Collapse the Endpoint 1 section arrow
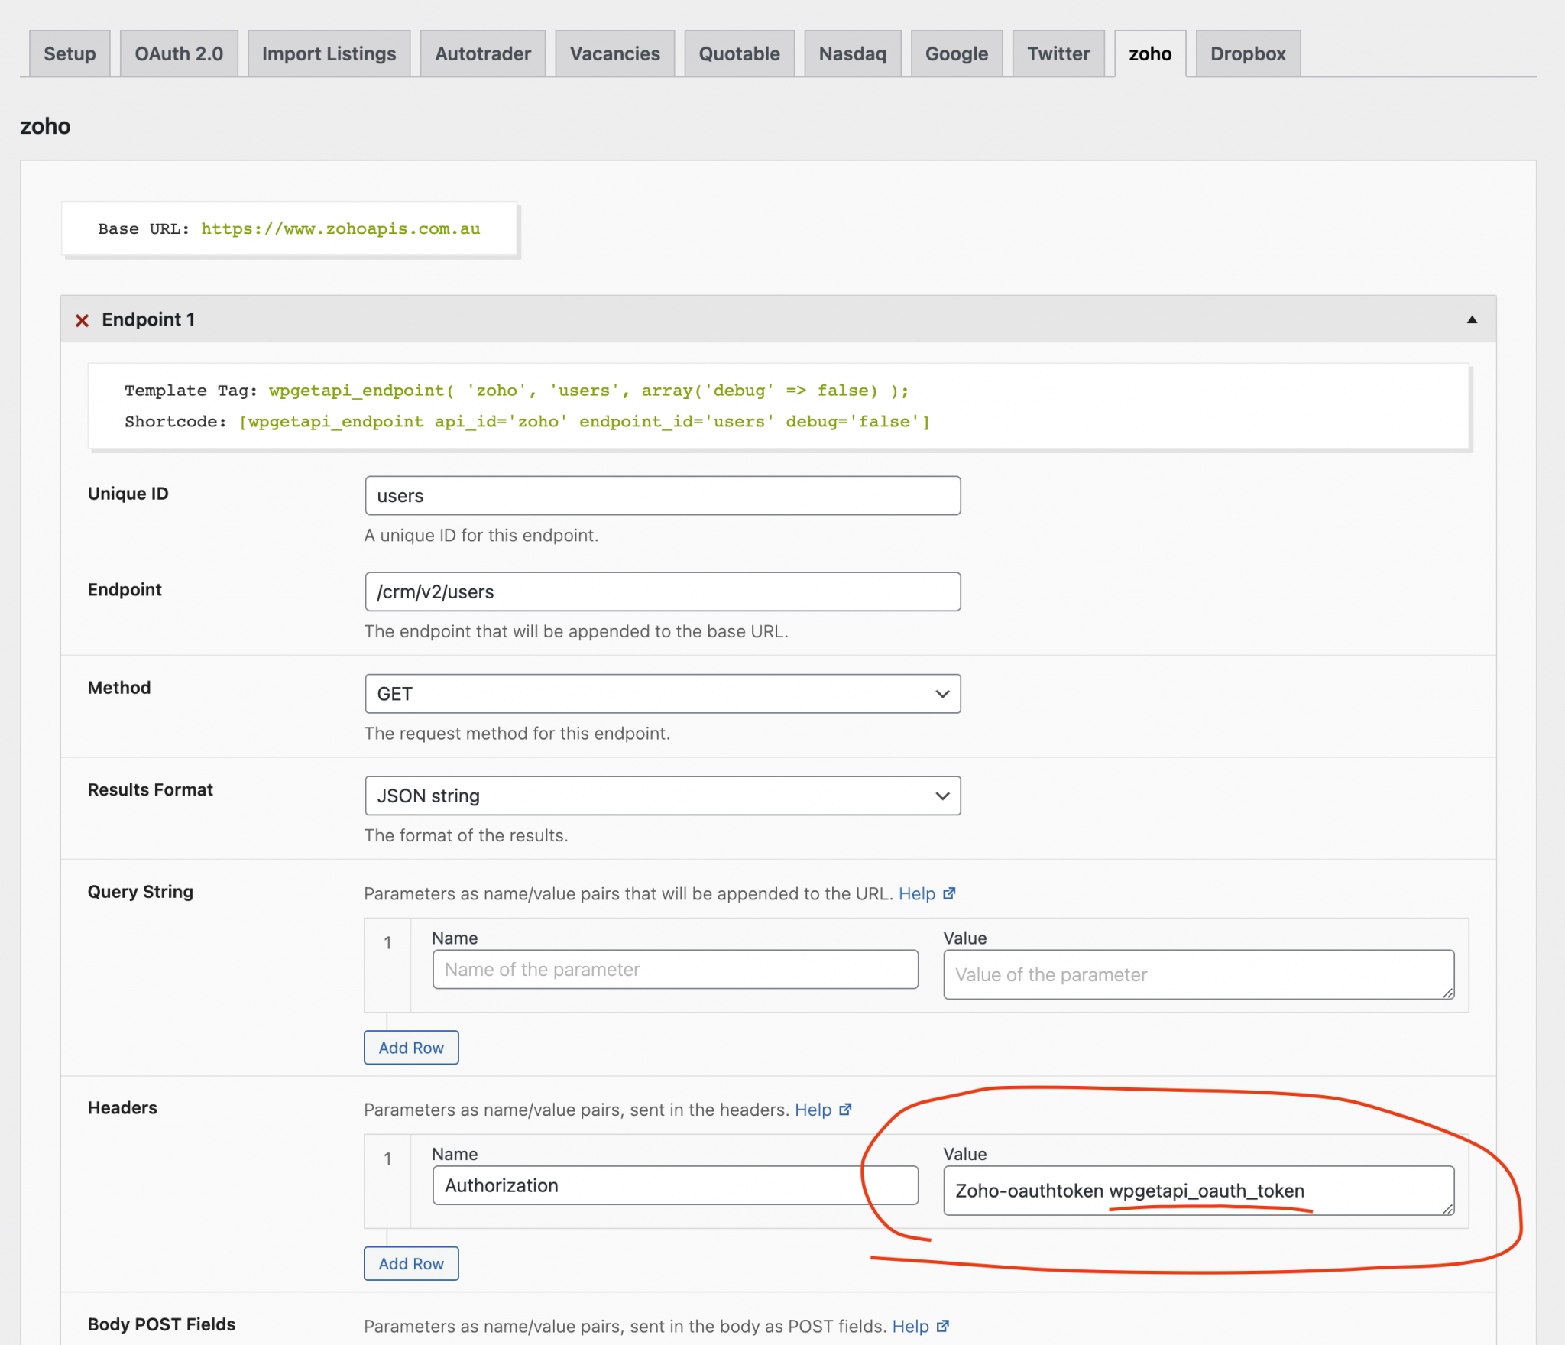Viewport: 1565px width, 1345px height. click(1471, 319)
